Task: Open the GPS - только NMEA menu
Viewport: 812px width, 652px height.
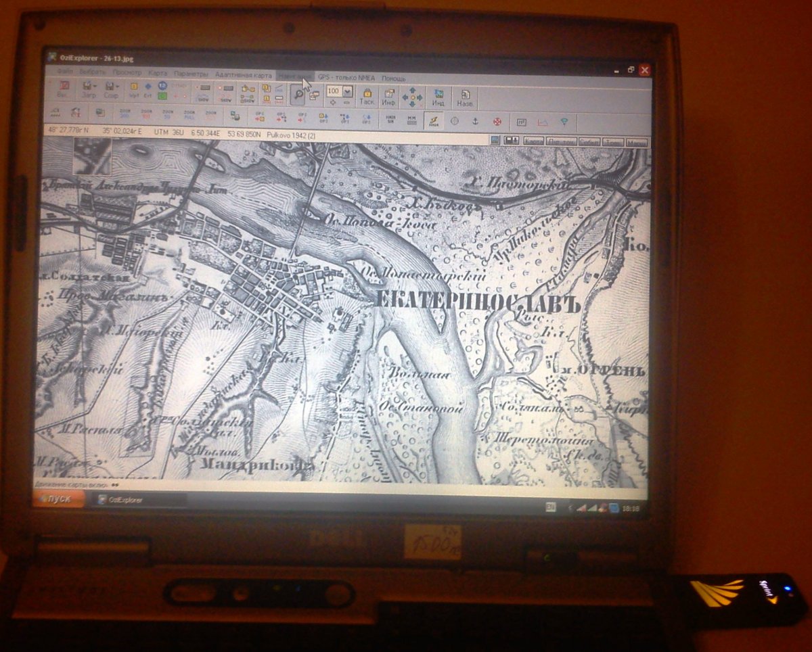Action: tap(346, 77)
